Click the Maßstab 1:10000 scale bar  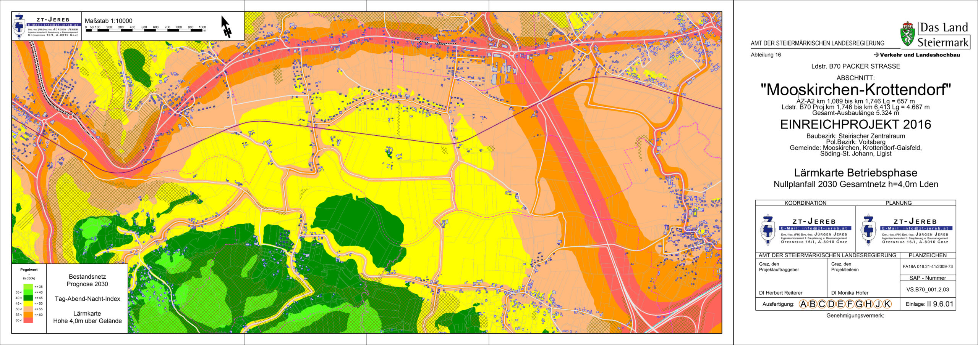click(x=145, y=30)
